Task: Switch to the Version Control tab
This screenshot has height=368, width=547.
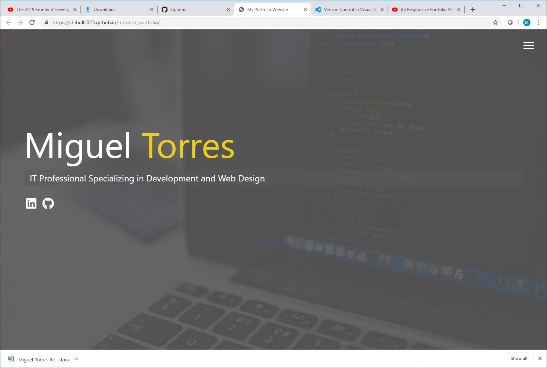Action: (x=345, y=9)
